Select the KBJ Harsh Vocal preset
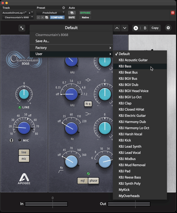The height and width of the screenshot is (213, 177). 140,134
